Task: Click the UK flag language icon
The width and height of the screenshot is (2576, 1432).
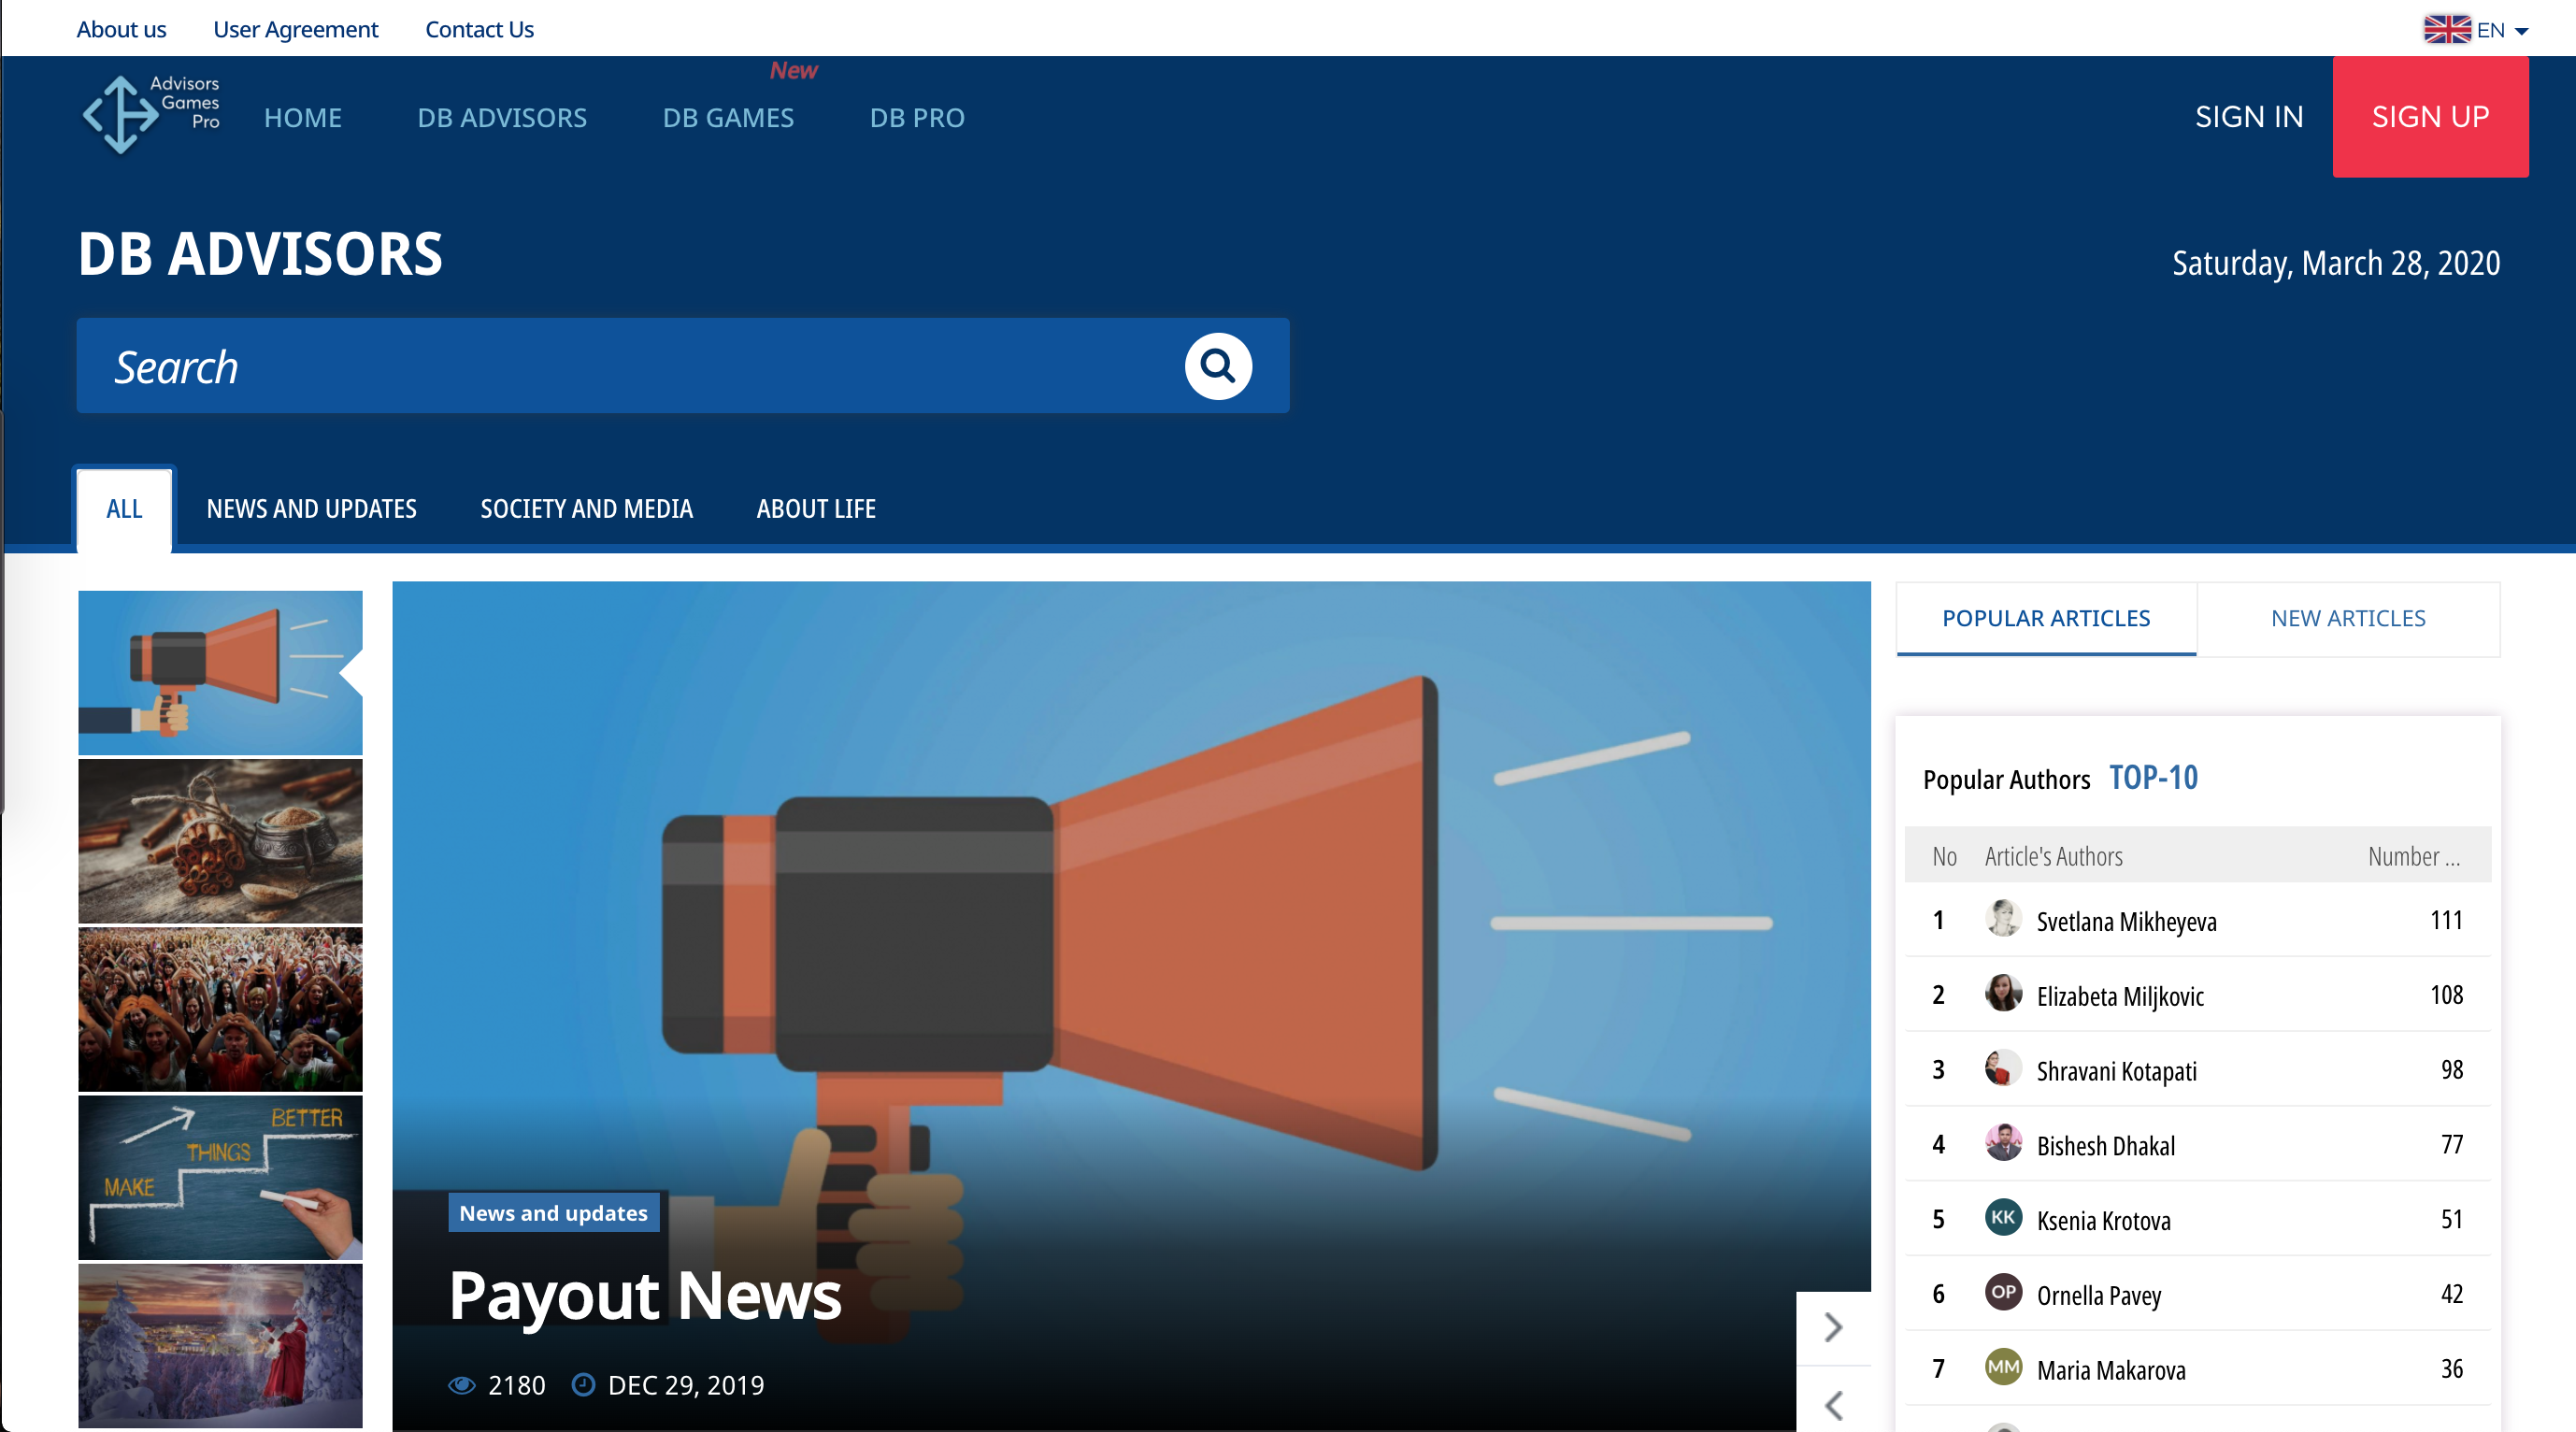Action: (2447, 30)
